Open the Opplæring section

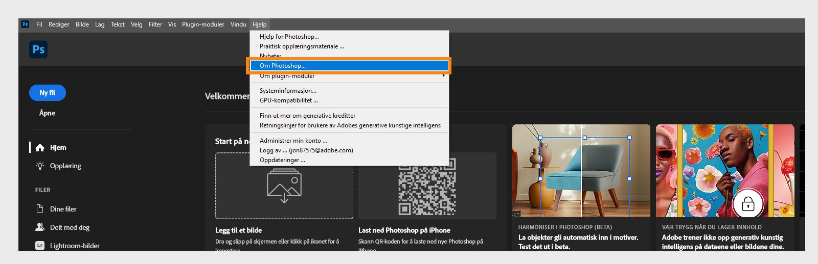click(65, 166)
